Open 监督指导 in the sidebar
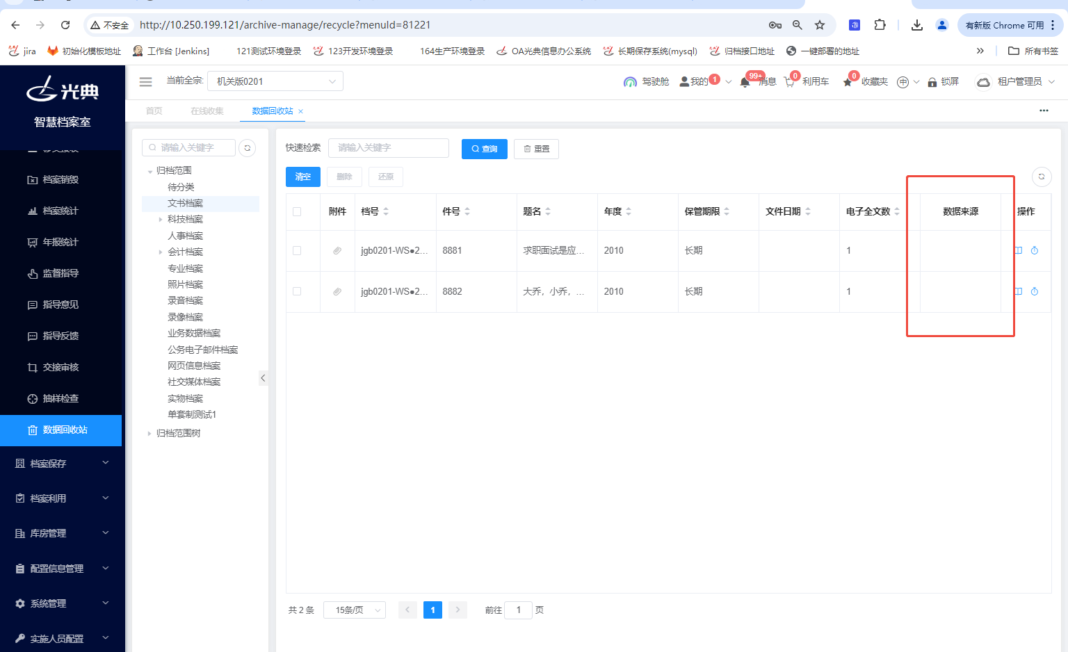Image resolution: width=1068 pixels, height=652 pixels. pyautogui.click(x=61, y=273)
